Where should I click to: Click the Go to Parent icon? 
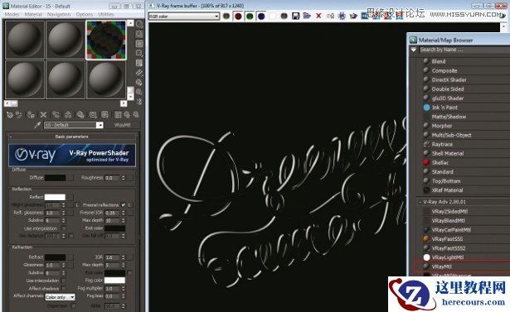127,114
